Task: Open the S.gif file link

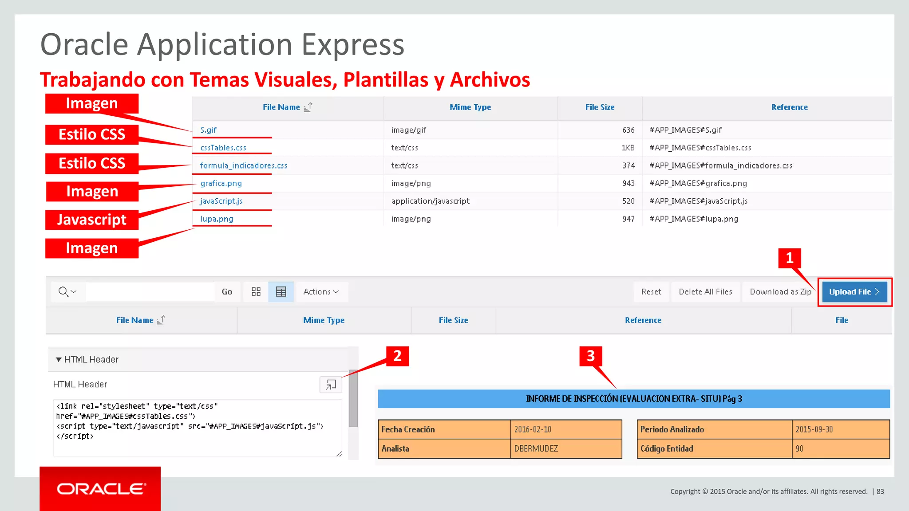Action: [208, 130]
